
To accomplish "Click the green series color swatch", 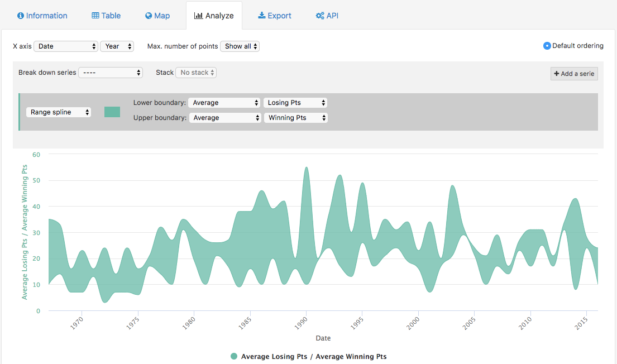I will [x=112, y=112].
